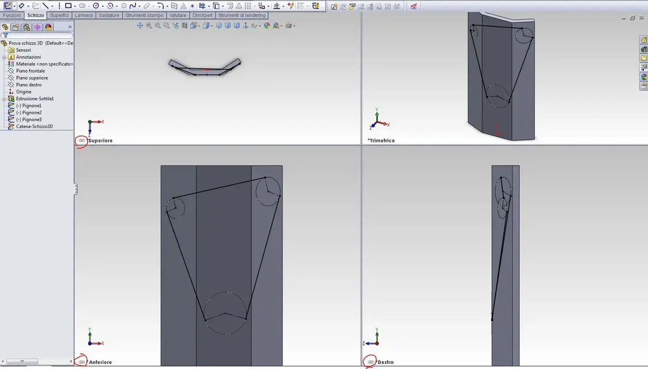Screen dimensions: 648x369
Task: Click the Apply Scene icon
Action: 276,25
